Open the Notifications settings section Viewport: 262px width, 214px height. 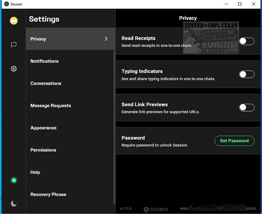44,61
